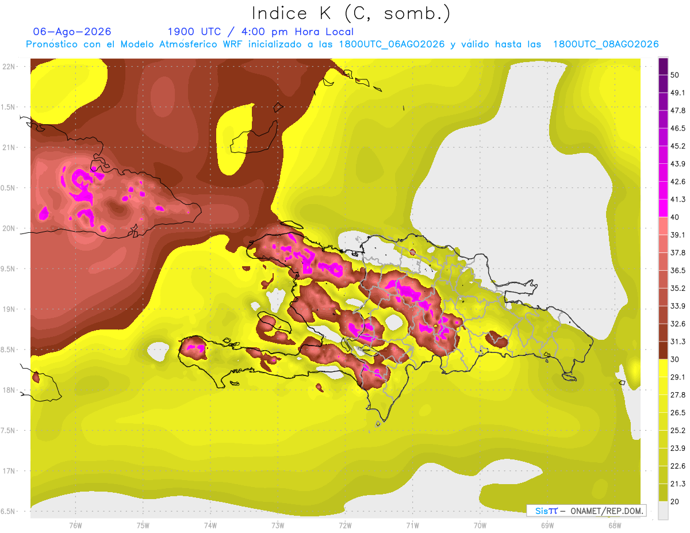
Task: Click the '71W' longitude axis label
Action: click(x=412, y=526)
